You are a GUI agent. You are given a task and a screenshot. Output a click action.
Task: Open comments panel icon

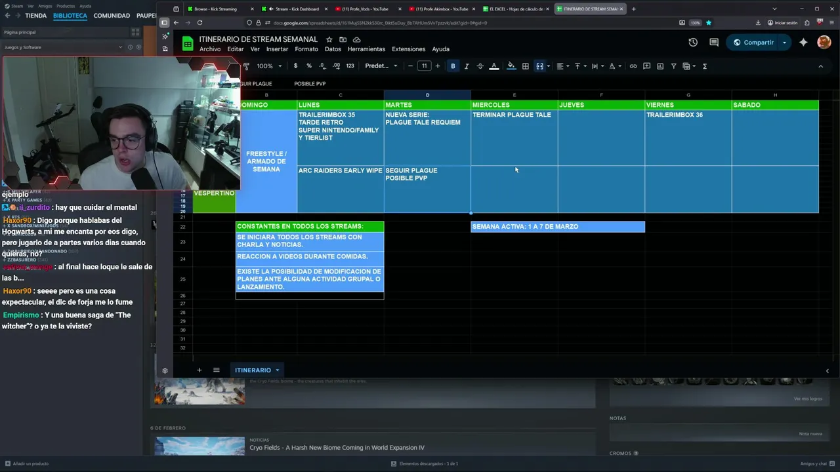pyautogui.click(x=714, y=43)
